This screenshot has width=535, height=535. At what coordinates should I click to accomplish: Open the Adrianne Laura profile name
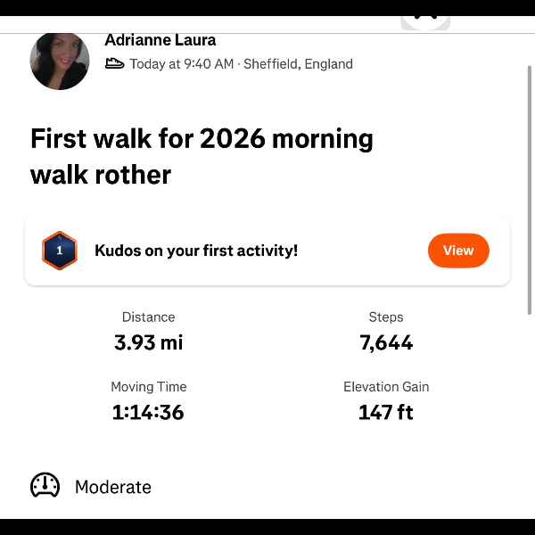pos(160,40)
